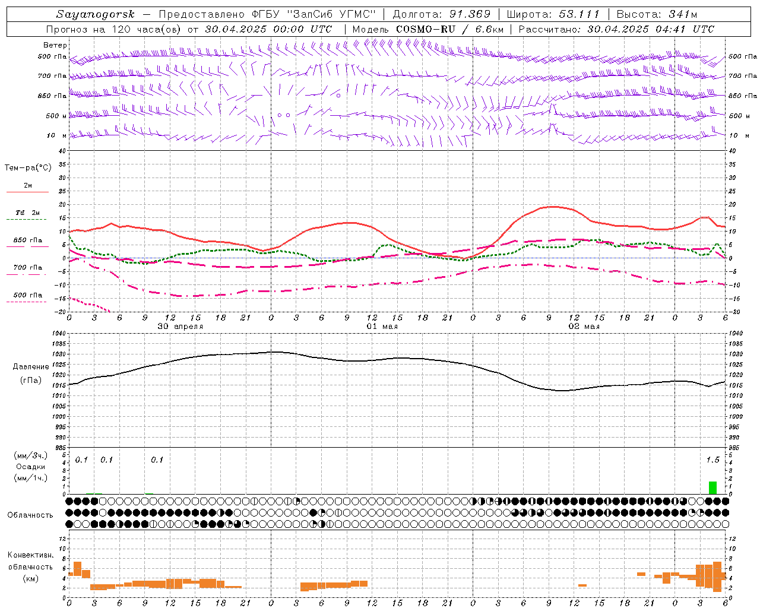Screen dimensions: 760x608
Task: Click the "Sayanogorsk" station title
Action: point(96,14)
